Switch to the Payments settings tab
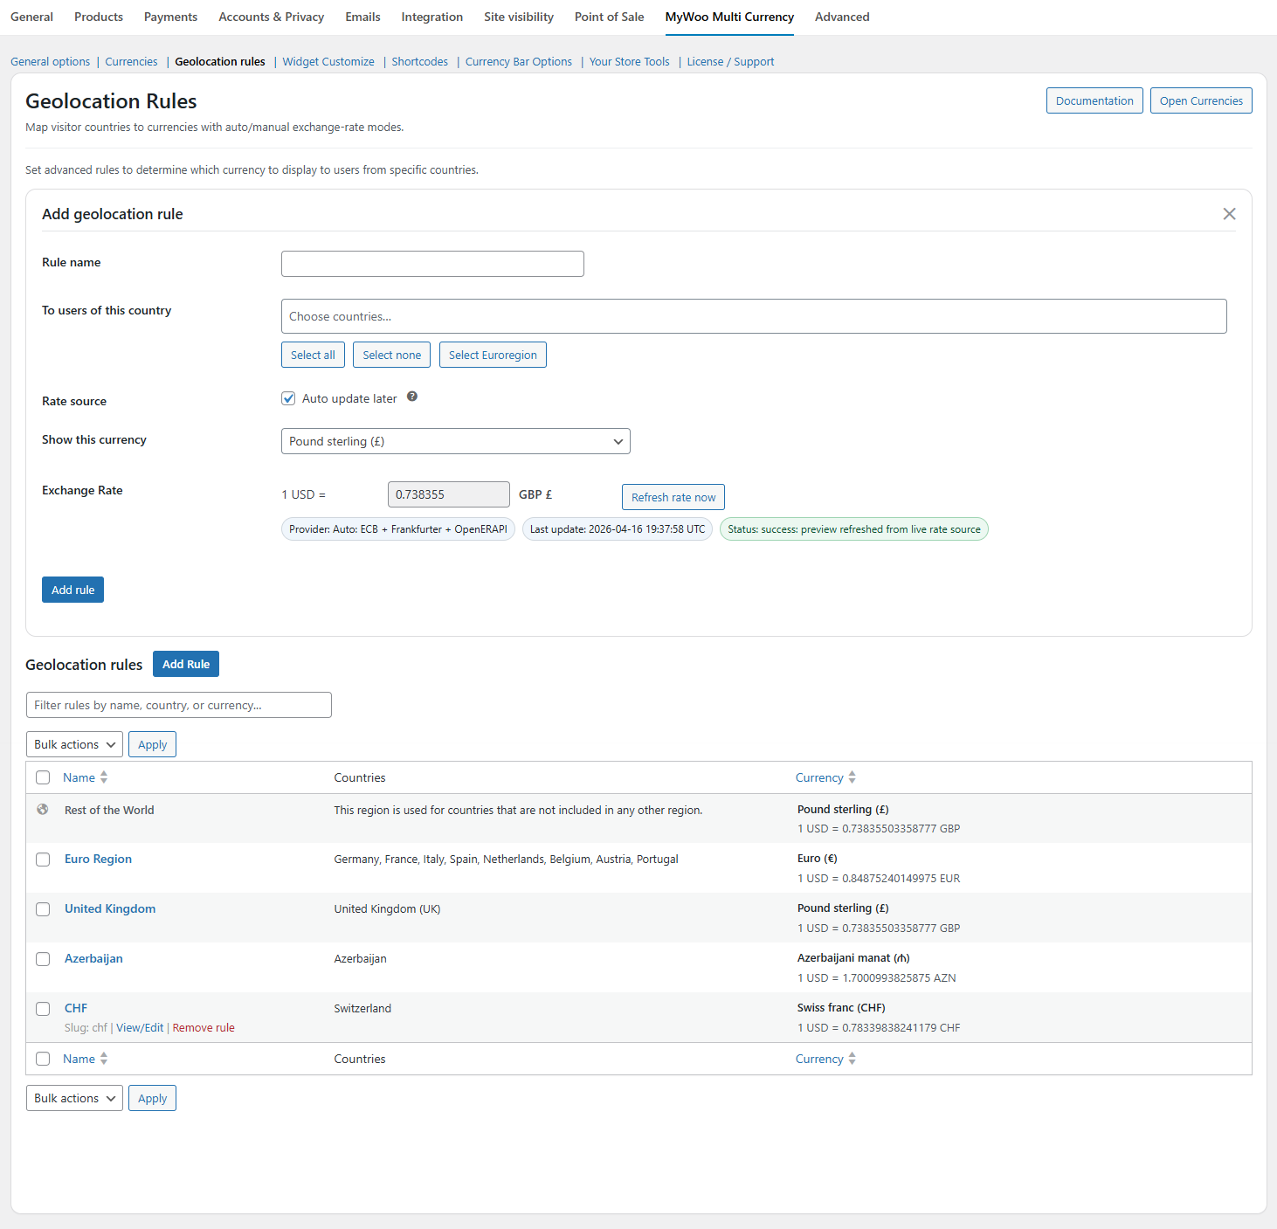The height and width of the screenshot is (1229, 1277). coord(170,17)
